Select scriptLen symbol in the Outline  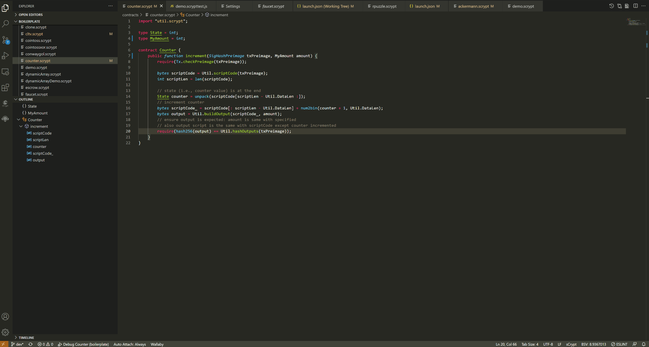65,140
